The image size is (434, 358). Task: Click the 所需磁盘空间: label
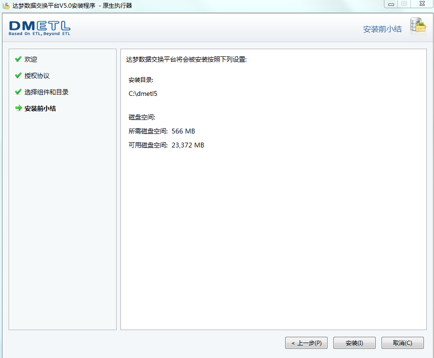coord(148,131)
